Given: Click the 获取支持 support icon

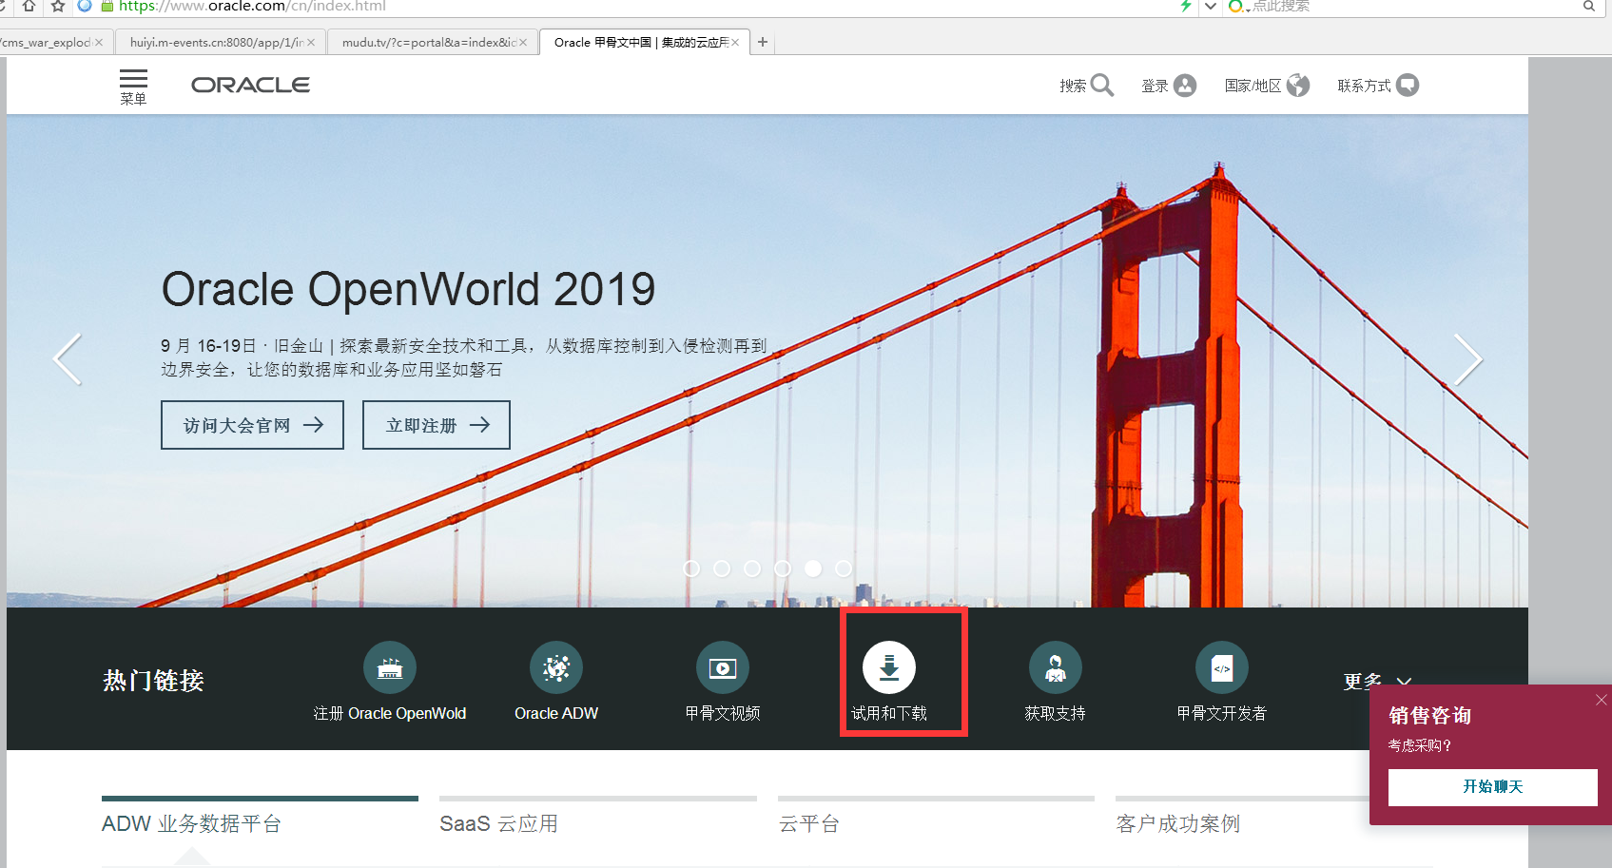Looking at the screenshot, I should click(x=1055, y=668).
